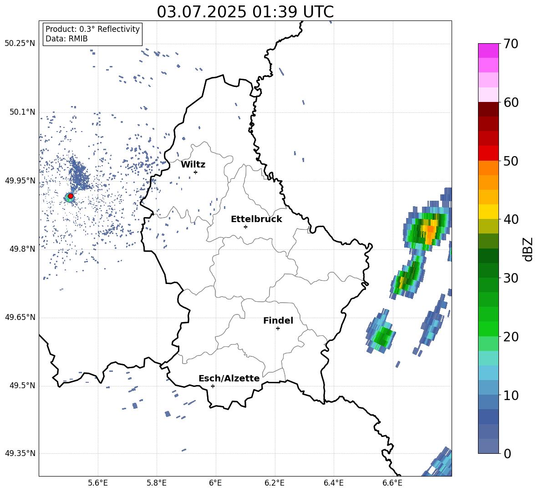539x492 pixels.
Task: Click the 5.8°E longitude label
Action: pyautogui.click(x=157, y=483)
